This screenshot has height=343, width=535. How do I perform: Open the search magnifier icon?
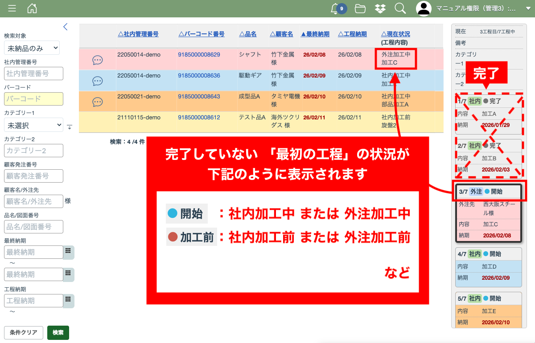point(400,8)
